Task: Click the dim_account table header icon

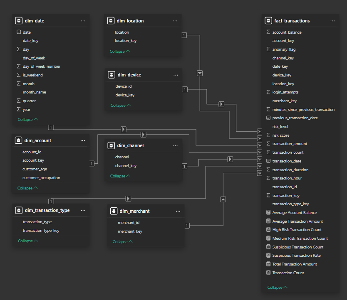Action: point(18,140)
